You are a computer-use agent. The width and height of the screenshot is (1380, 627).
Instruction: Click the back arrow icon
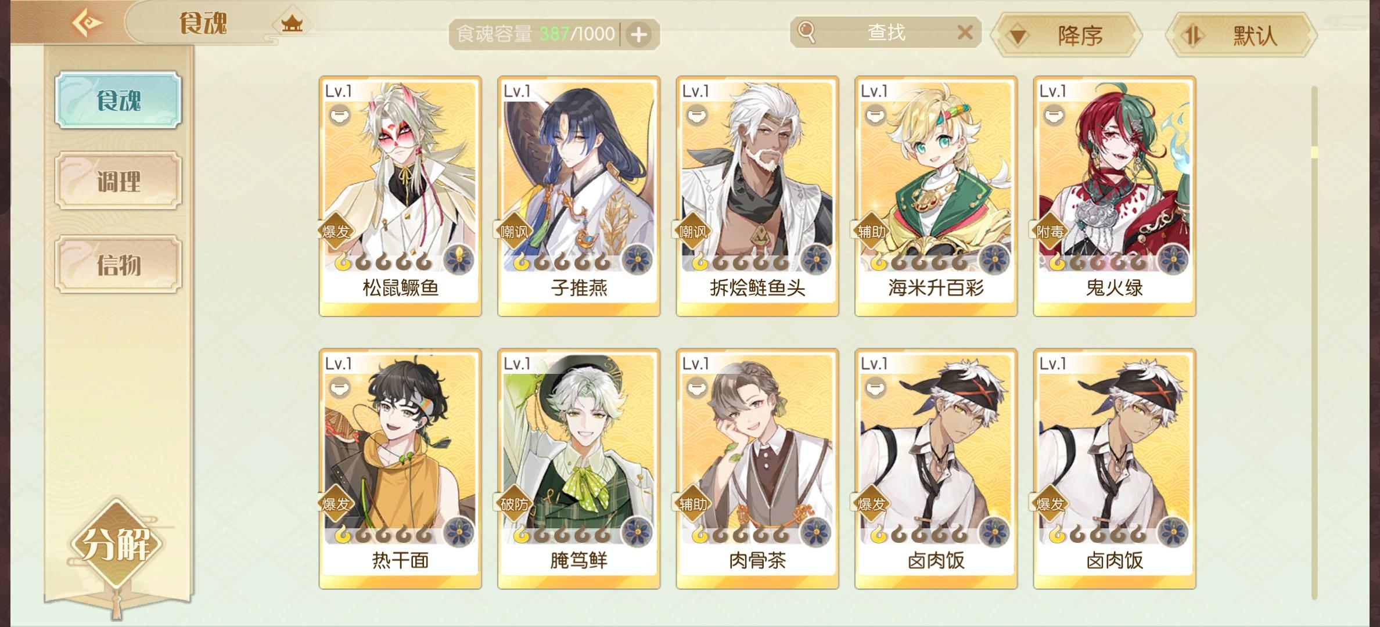(87, 24)
